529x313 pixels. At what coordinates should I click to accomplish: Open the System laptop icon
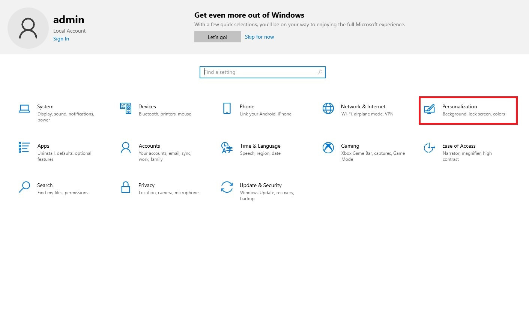24,109
